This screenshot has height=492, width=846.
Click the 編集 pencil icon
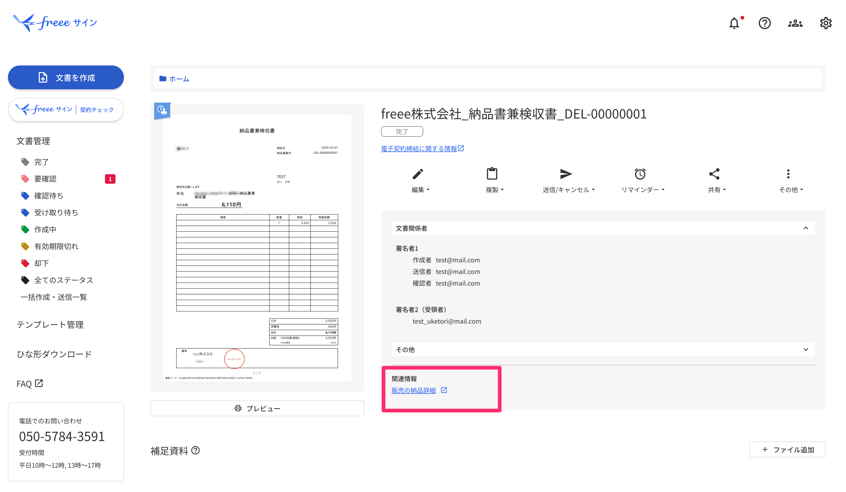(418, 174)
